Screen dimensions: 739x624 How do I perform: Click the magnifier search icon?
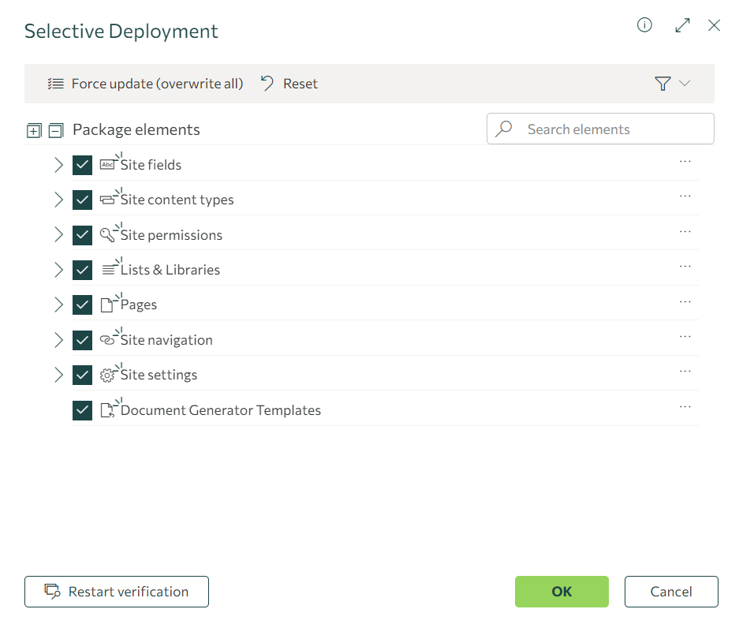(504, 129)
